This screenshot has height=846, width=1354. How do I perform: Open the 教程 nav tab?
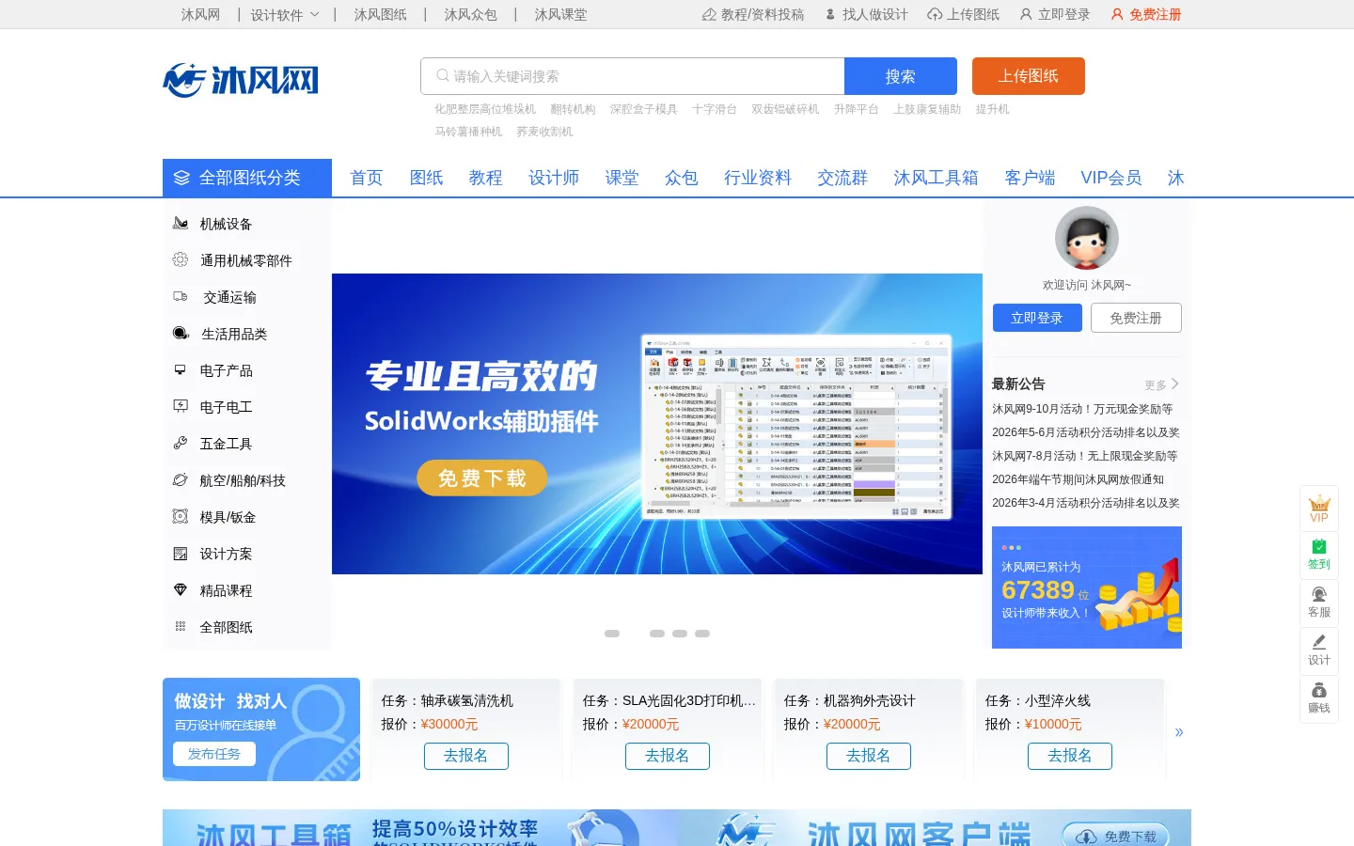485,178
